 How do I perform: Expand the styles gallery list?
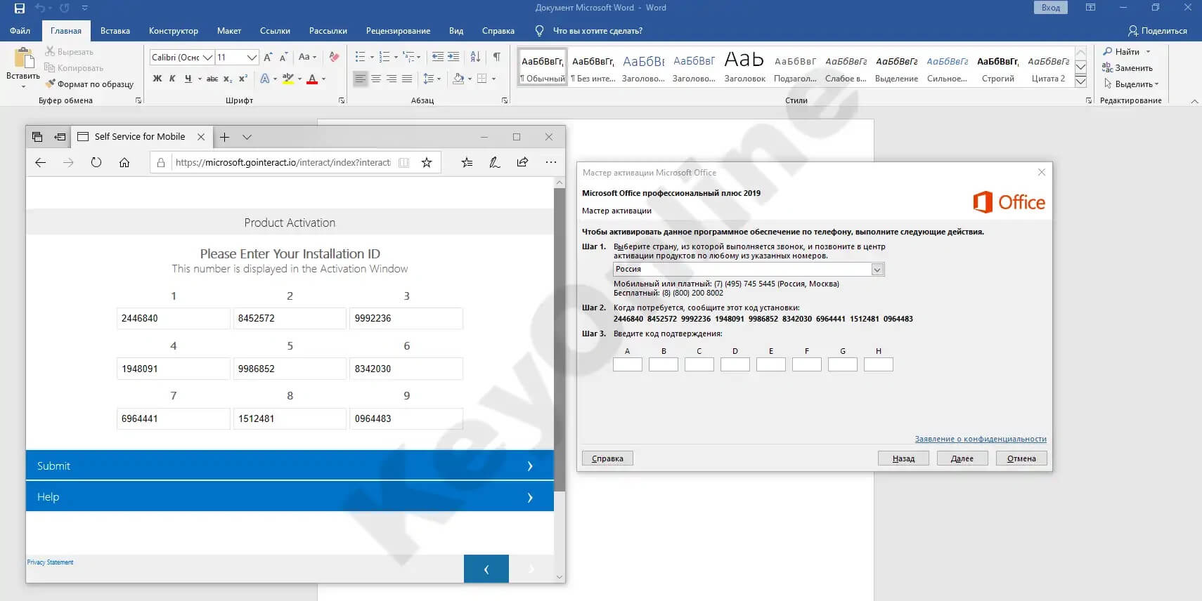point(1081,81)
